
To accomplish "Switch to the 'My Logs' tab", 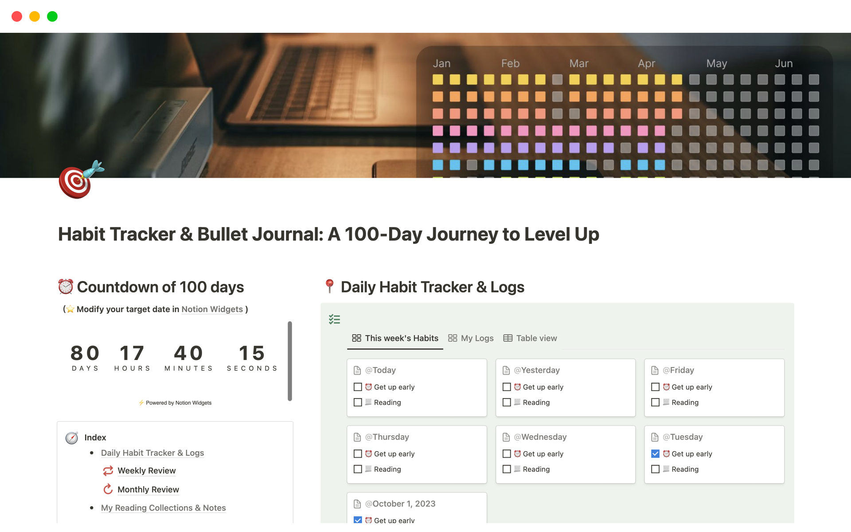I will coord(472,338).
